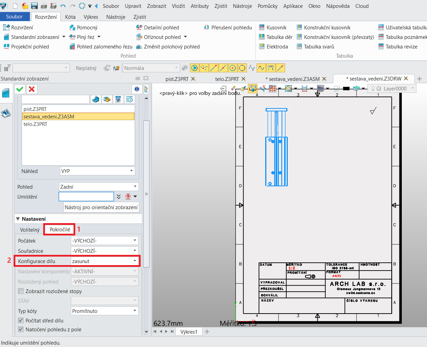Screen dimensions: 427x347
Task: Click the green checkmark confirm icon
Action: tap(20, 89)
